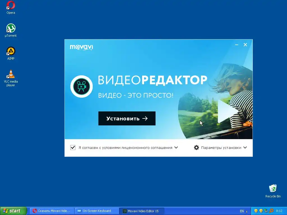This screenshot has height=215, width=287.
Task: Click the video camera editor logo
Action: pyautogui.click(x=82, y=86)
